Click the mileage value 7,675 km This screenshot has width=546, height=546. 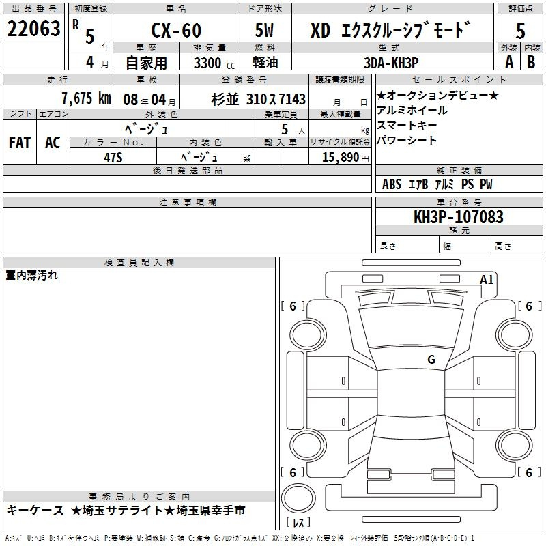78,98
